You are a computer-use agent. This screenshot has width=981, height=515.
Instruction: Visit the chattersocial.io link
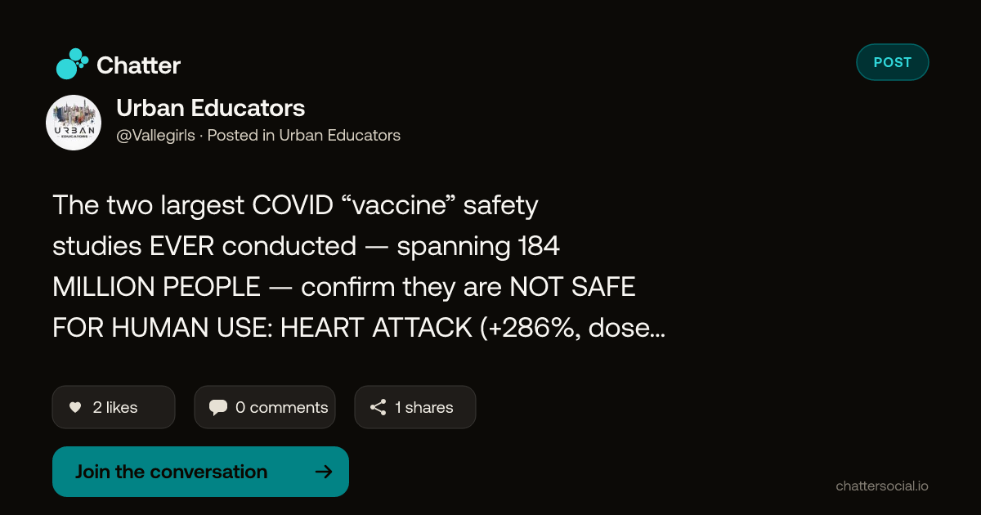click(882, 486)
